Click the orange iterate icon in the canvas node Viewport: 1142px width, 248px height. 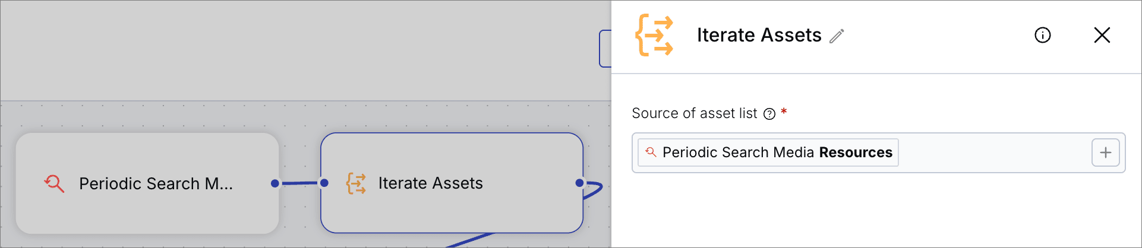point(356,183)
